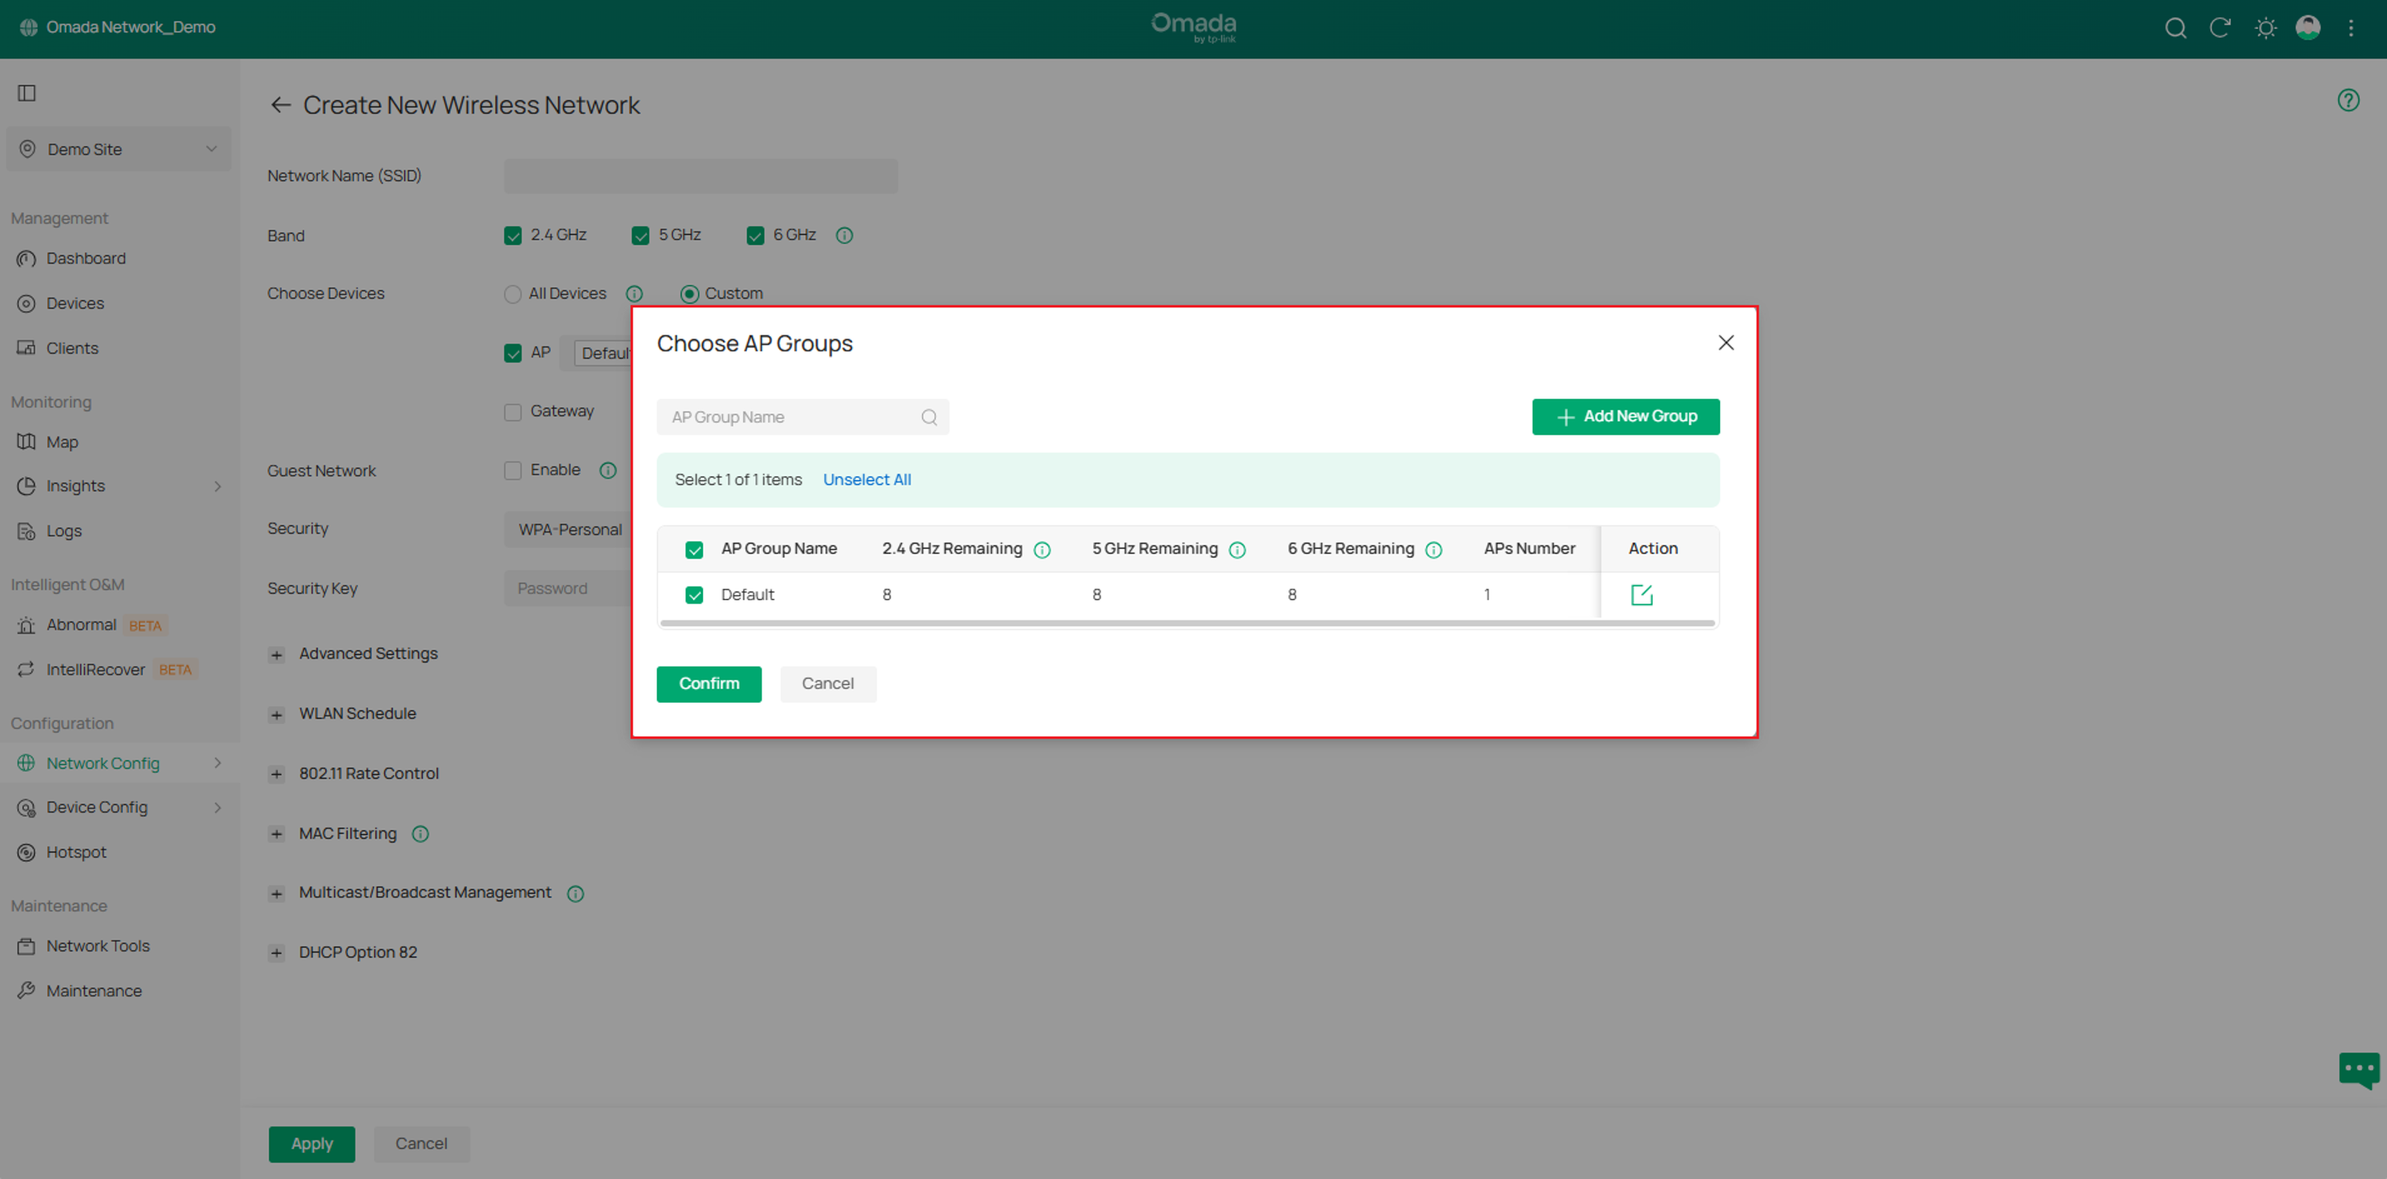Cancel the Choose AP Groups dialog
Image resolution: width=2387 pixels, height=1179 pixels.
pyautogui.click(x=827, y=684)
